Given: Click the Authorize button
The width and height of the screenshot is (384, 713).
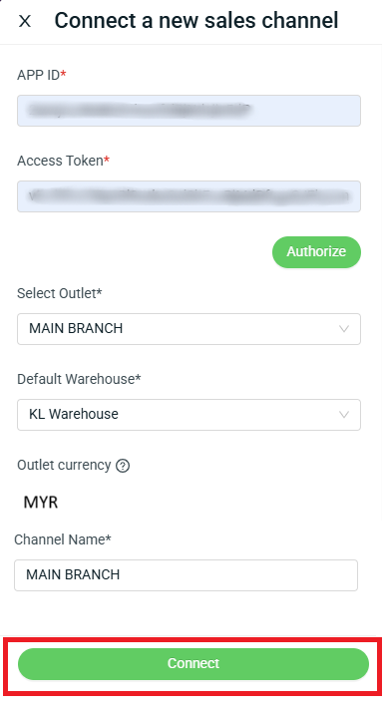Looking at the screenshot, I should click(316, 252).
